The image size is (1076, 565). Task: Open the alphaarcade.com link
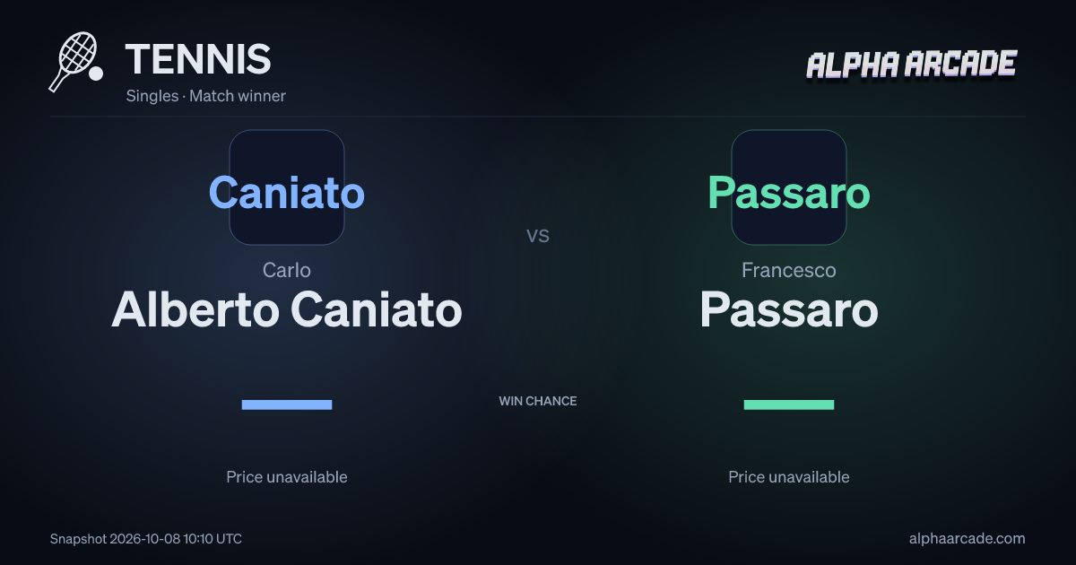tap(967, 539)
